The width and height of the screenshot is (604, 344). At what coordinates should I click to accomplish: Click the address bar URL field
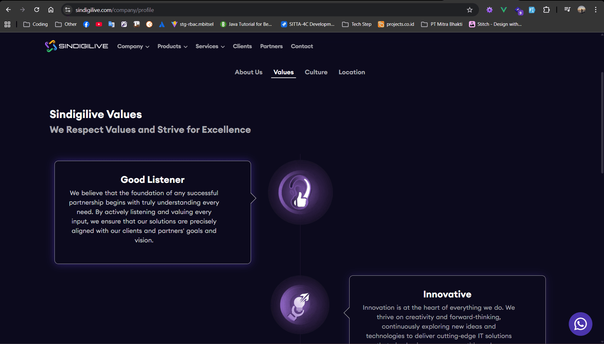coord(252,10)
